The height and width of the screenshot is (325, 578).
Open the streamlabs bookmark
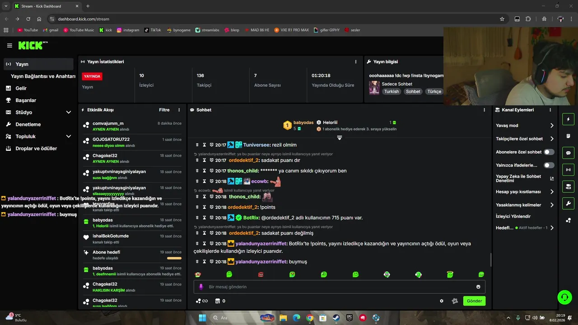(207, 30)
